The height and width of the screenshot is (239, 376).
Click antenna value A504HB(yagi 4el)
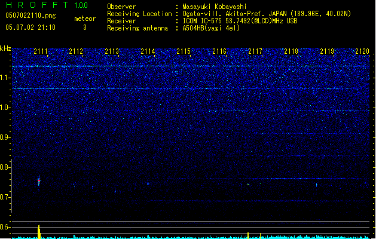pos(211,28)
